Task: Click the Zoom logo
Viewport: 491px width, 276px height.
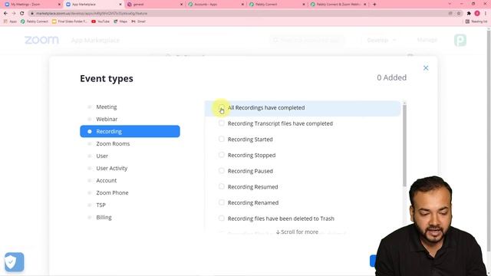Action: (41, 40)
